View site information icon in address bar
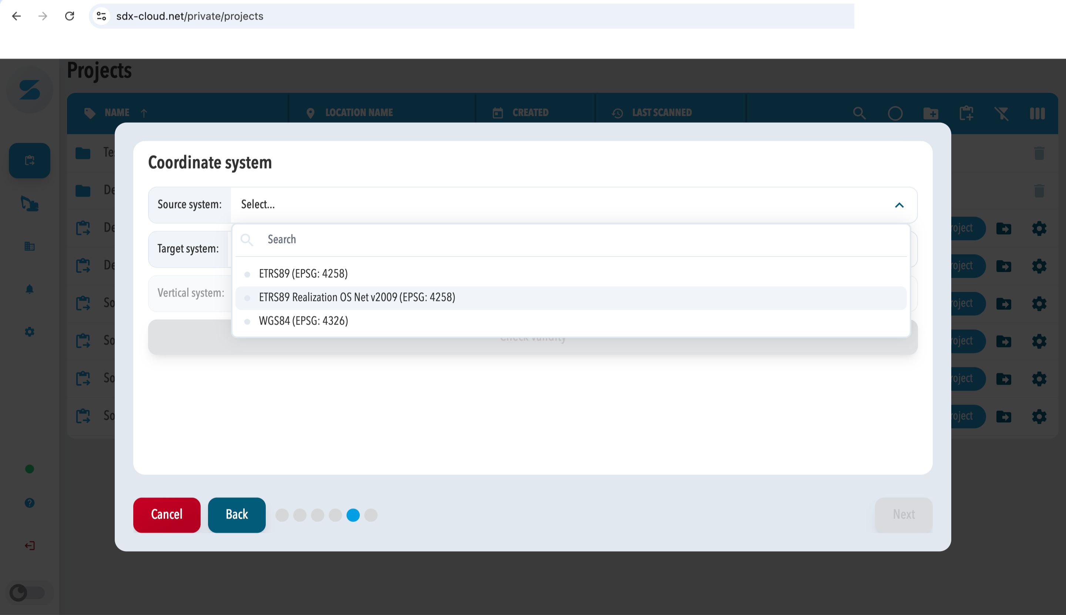1066x615 pixels. pyautogui.click(x=101, y=16)
